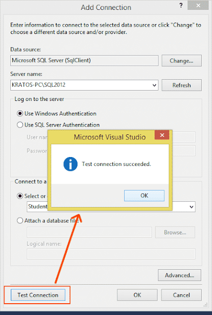Viewport: 212px width, 315px height.
Task: Choose Attach a database file option
Action: tap(49, 220)
